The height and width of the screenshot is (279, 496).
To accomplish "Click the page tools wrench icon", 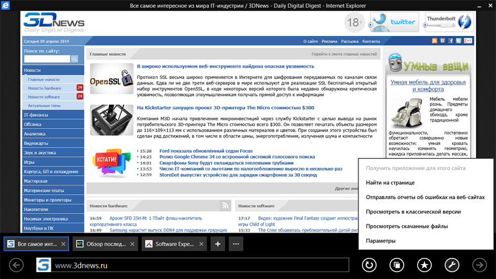I will point(452,265).
